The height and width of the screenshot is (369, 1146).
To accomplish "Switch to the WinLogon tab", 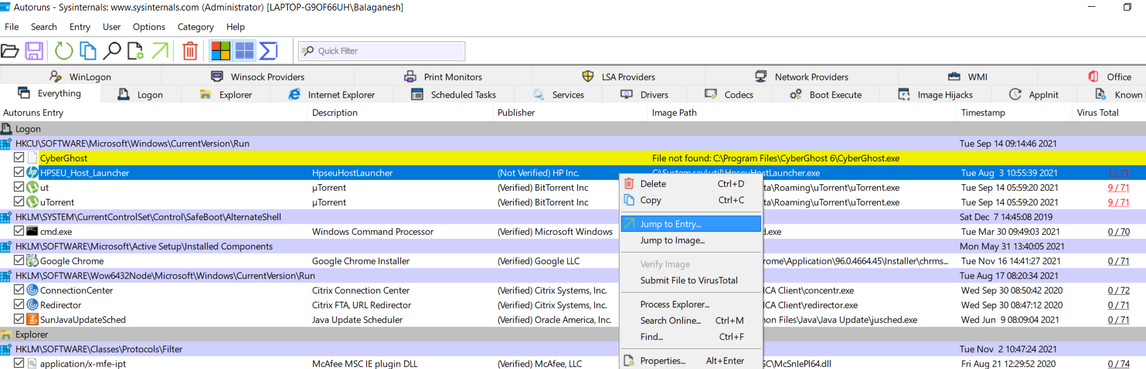I will 81,77.
